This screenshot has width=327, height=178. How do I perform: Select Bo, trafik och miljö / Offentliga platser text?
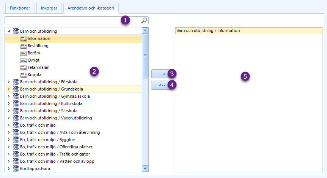56,147
